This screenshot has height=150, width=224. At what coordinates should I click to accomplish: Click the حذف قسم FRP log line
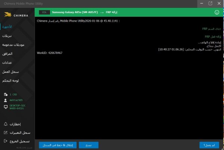click(212, 29)
